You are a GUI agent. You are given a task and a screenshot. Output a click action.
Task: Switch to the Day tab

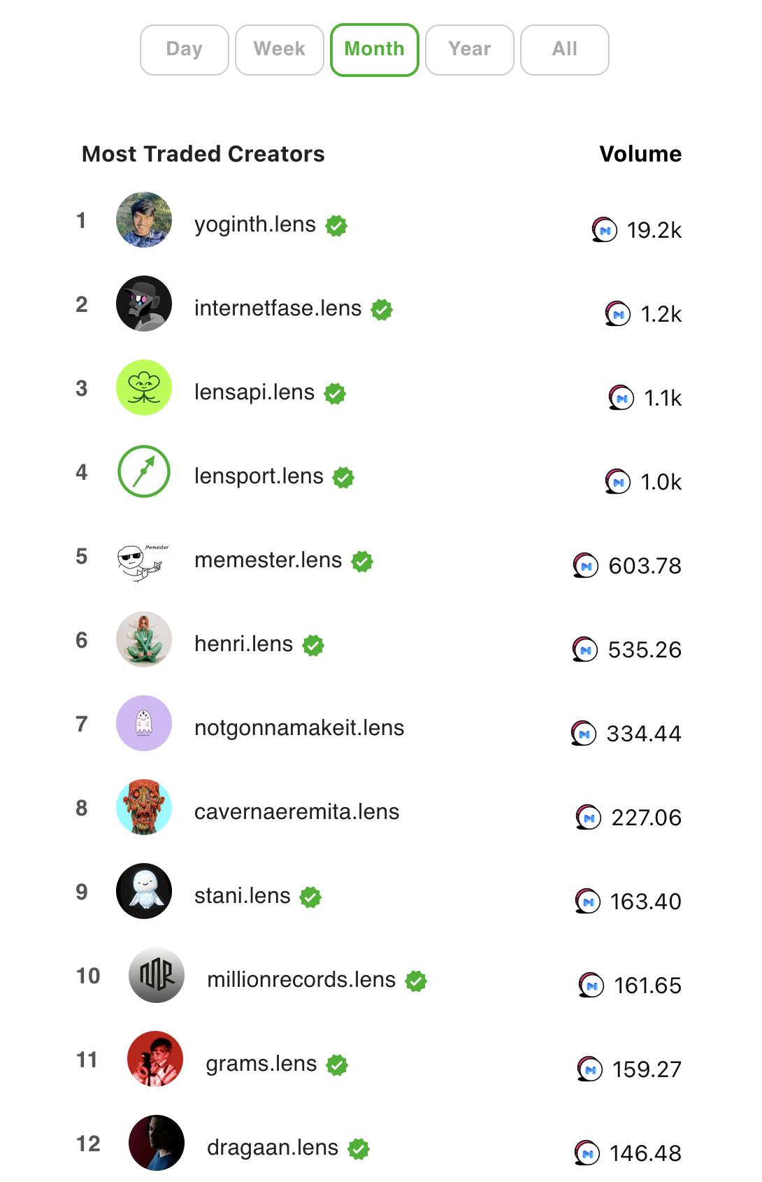click(185, 50)
